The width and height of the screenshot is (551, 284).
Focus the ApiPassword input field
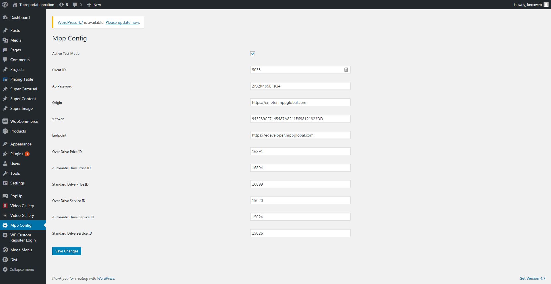[300, 86]
